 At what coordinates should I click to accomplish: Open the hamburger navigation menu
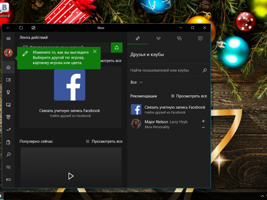8,39
